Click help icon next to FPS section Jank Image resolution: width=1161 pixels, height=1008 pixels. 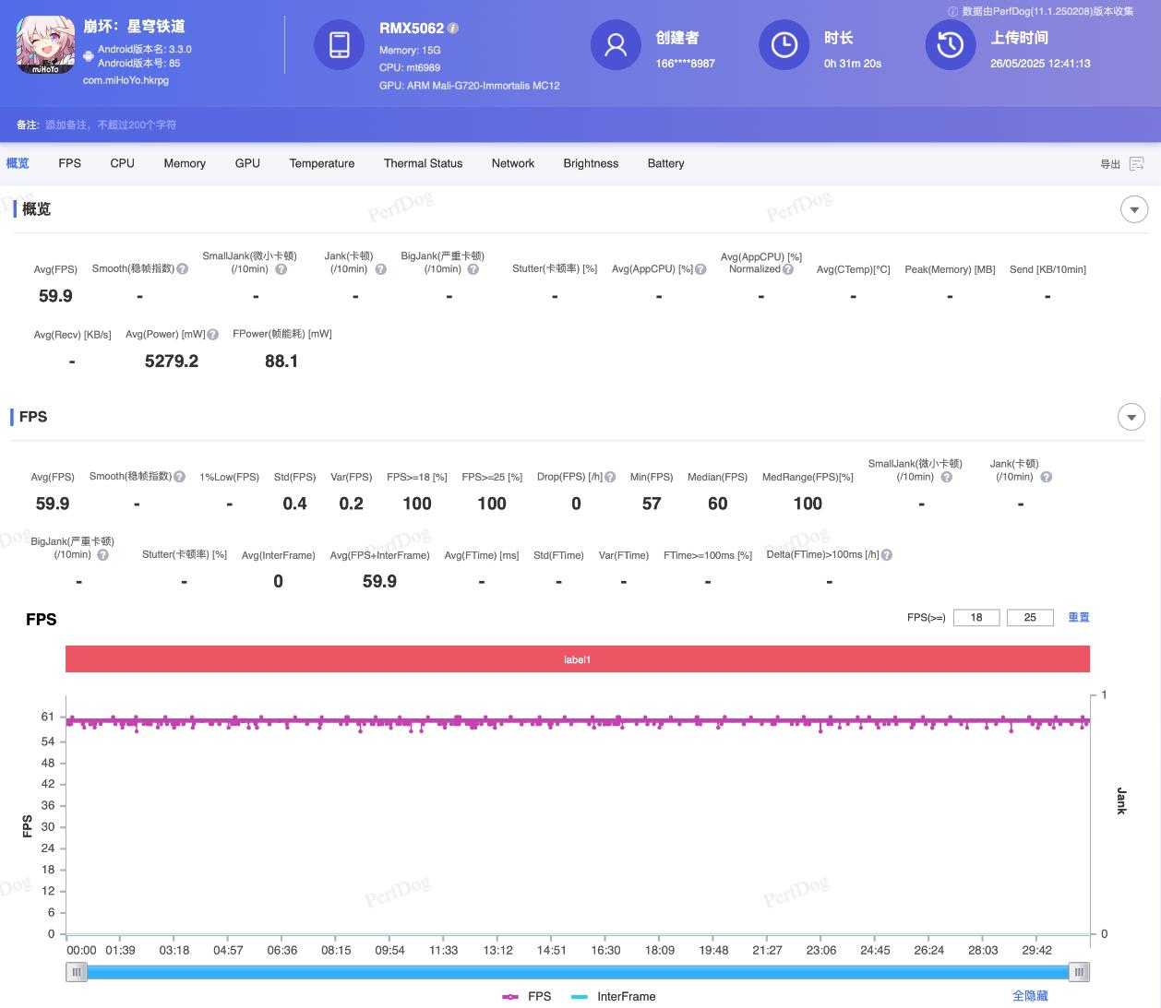point(1047,477)
